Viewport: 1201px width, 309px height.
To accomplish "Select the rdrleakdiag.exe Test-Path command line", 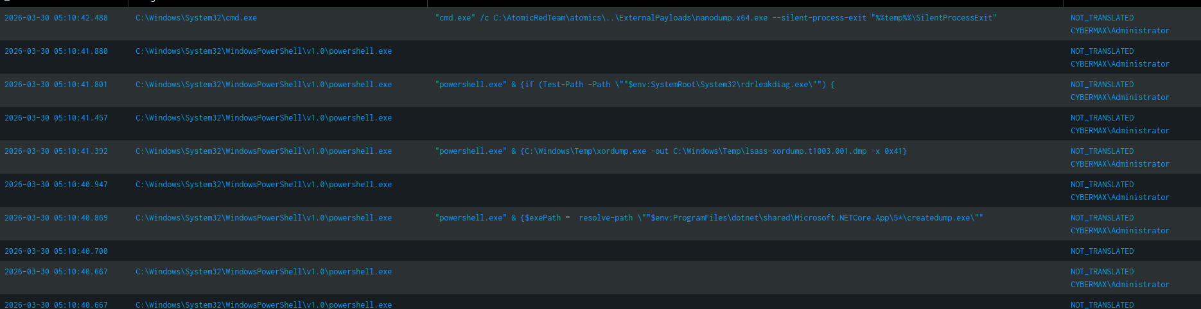I will 635,85.
